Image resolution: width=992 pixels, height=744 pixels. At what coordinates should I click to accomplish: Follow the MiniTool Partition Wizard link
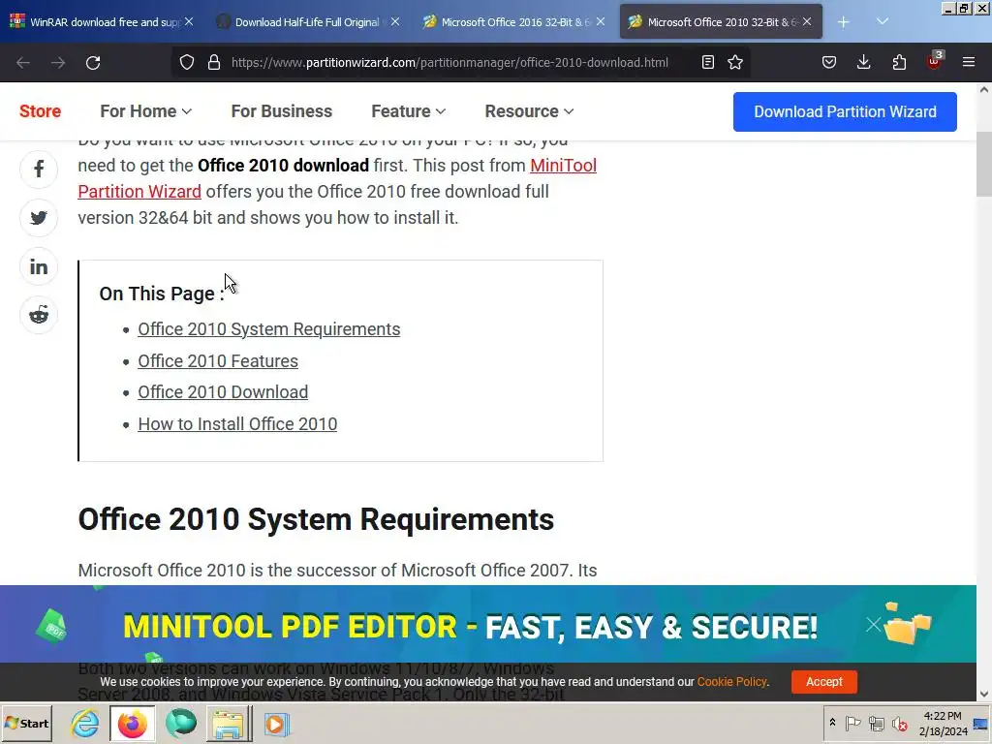click(x=139, y=192)
